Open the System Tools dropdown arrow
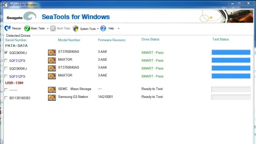 97,28
